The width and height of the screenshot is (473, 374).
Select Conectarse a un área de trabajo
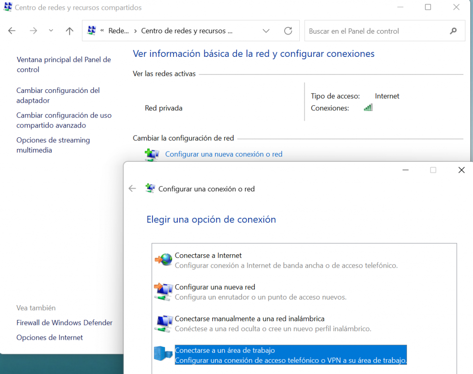click(224, 350)
